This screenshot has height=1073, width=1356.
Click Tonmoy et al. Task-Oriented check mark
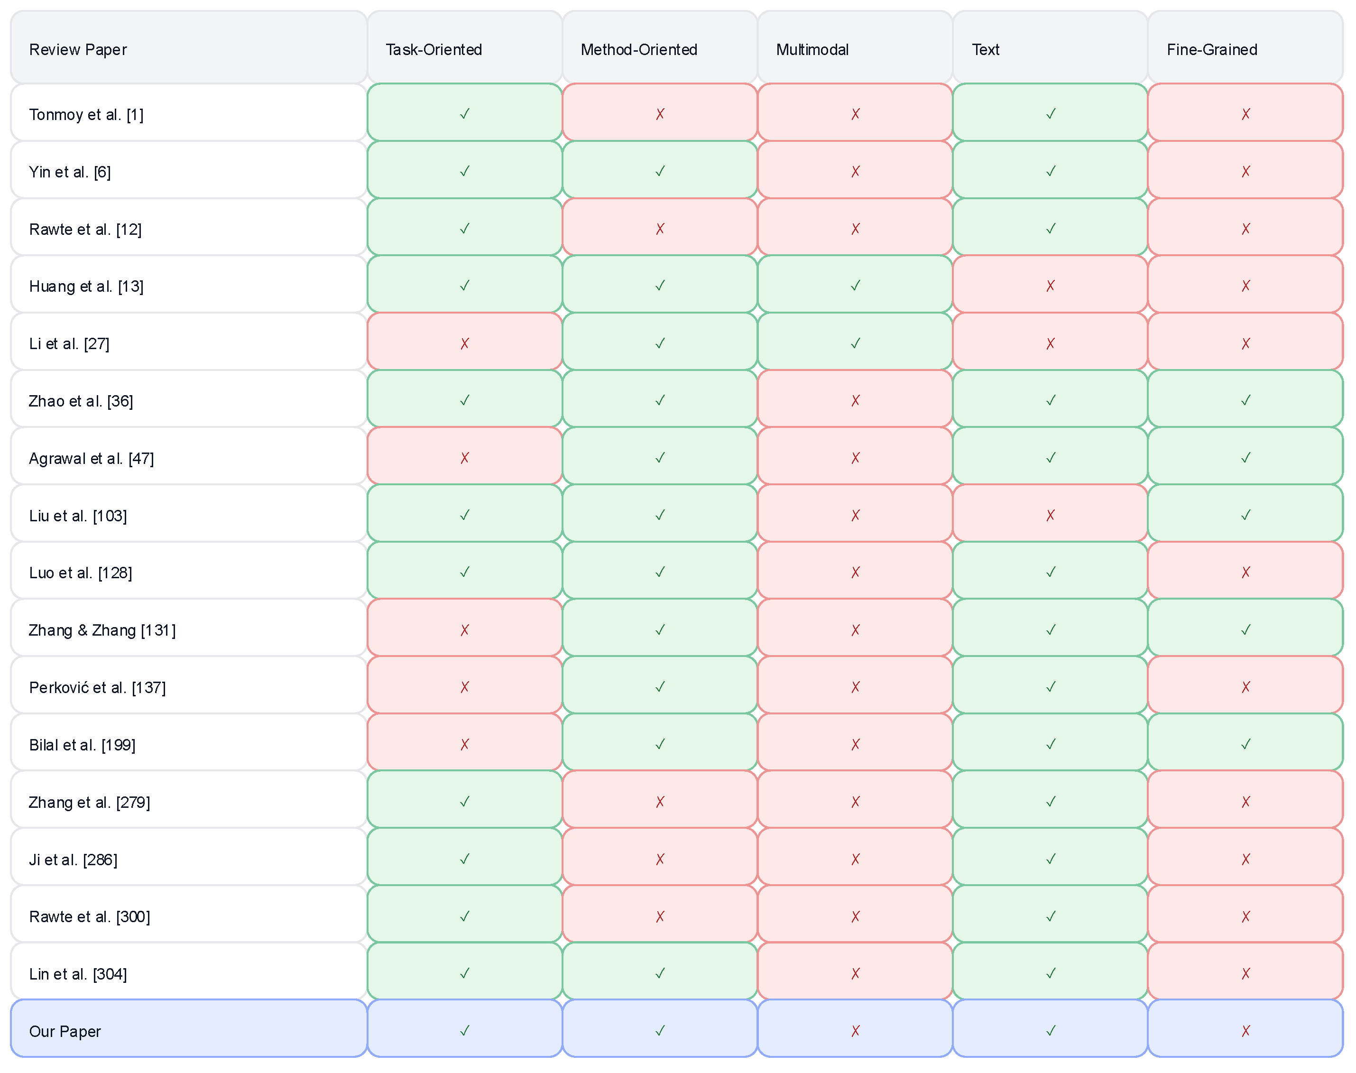(464, 114)
